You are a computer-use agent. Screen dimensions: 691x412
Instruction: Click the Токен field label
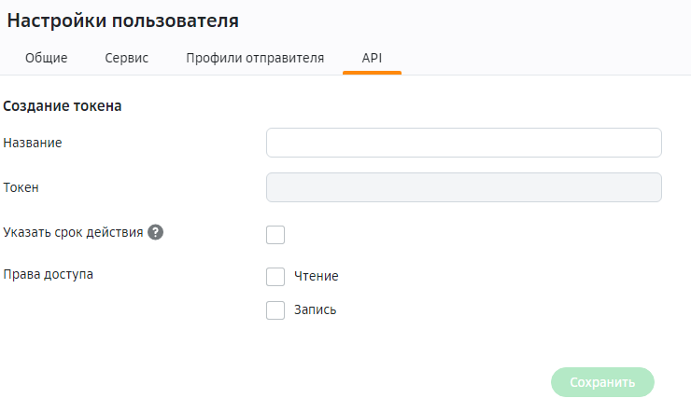(x=21, y=187)
